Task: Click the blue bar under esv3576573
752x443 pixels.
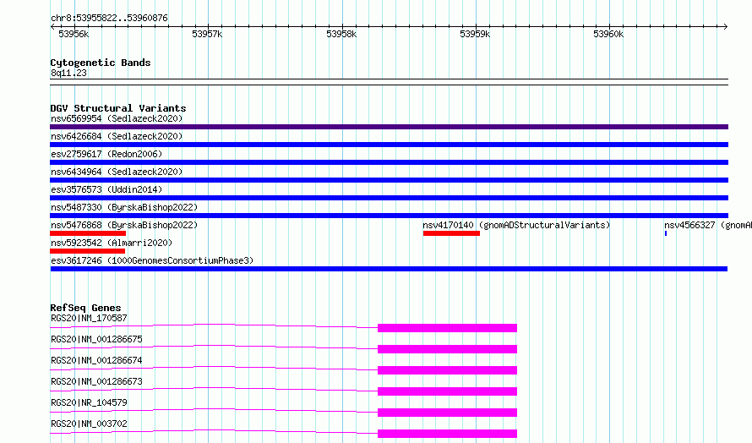Action: [389, 198]
